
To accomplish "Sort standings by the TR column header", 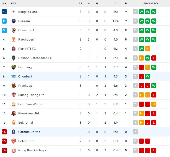I will [80, 4].
